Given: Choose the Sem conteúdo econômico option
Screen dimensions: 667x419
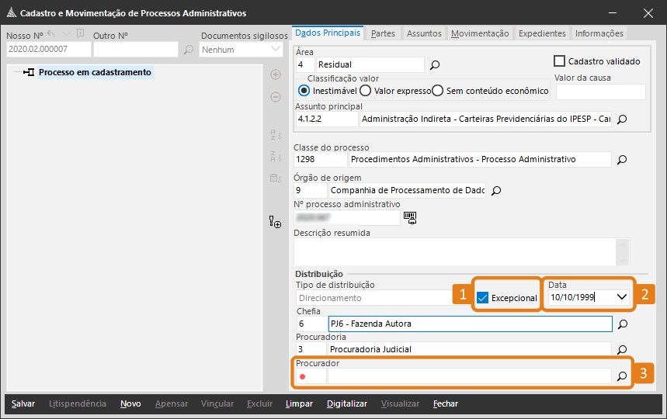Looking at the screenshot, I should (437, 91).
